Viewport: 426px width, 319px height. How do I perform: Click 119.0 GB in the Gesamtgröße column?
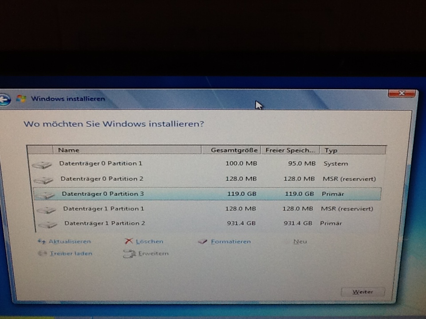242,194
